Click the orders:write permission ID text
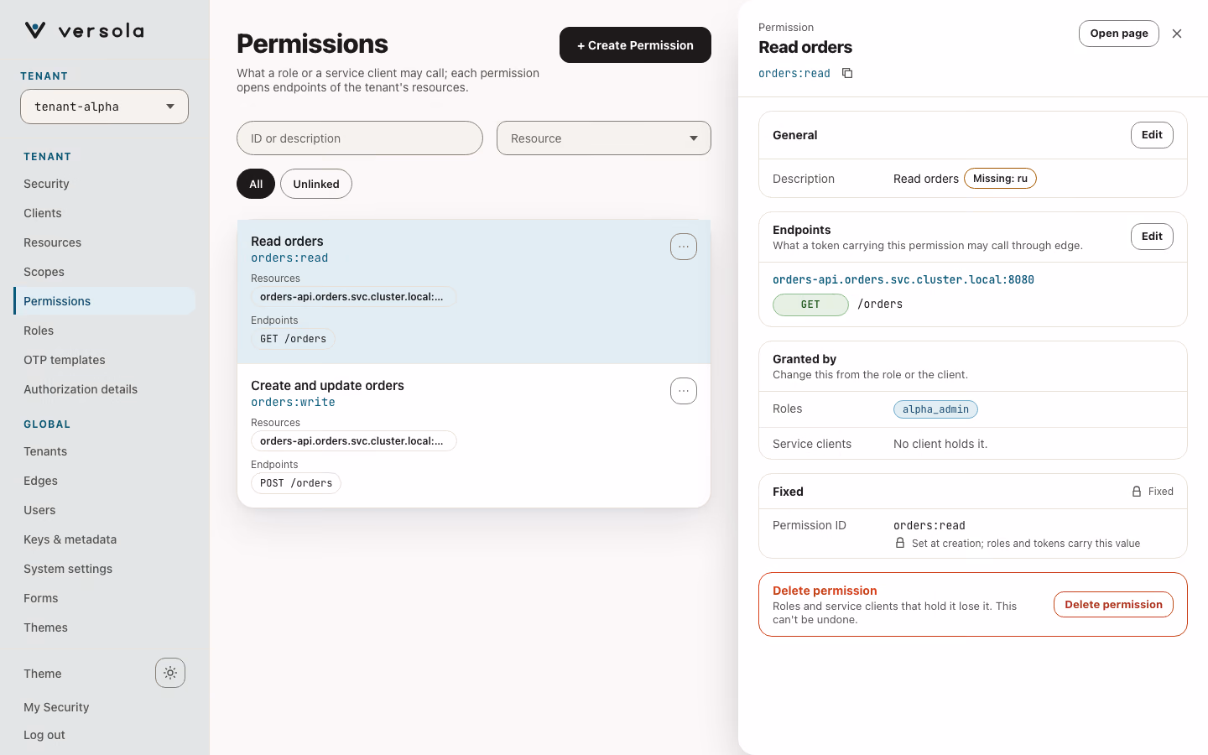This screenshot has width=1208, height=755. [293, 403]
